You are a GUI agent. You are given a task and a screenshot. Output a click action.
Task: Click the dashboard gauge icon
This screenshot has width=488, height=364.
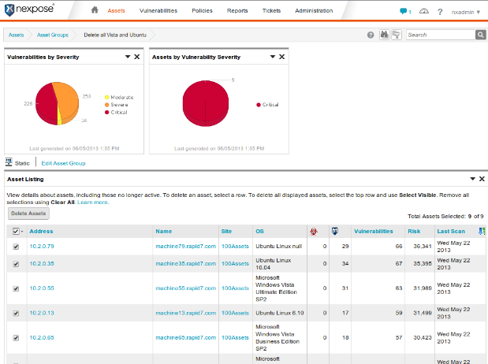[x=424, y=11]
